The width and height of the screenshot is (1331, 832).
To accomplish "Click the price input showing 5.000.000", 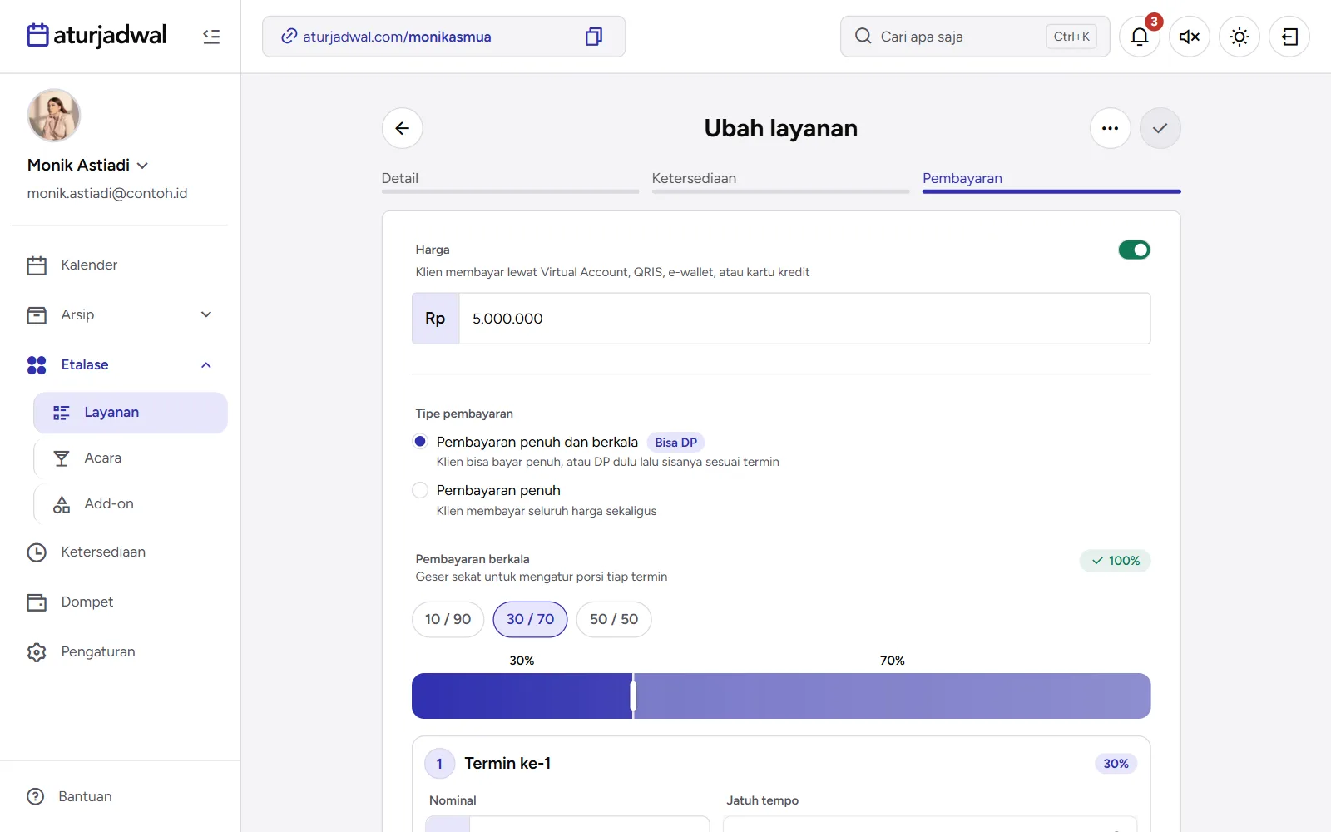I will click(804, 319).
